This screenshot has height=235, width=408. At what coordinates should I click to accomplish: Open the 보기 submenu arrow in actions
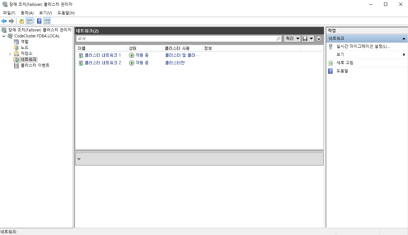pyautogui.click(x=404, y=55)
